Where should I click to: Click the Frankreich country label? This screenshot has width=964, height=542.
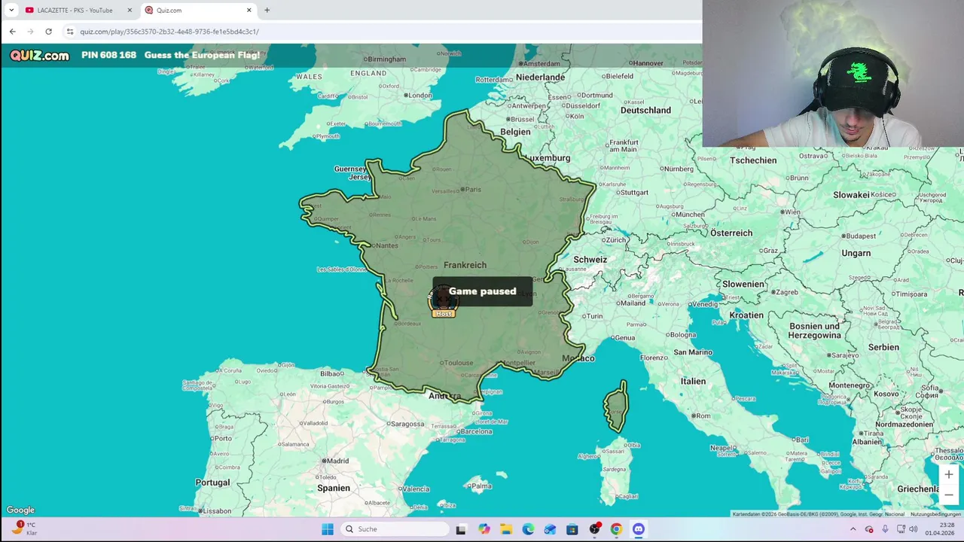[465, 265]
